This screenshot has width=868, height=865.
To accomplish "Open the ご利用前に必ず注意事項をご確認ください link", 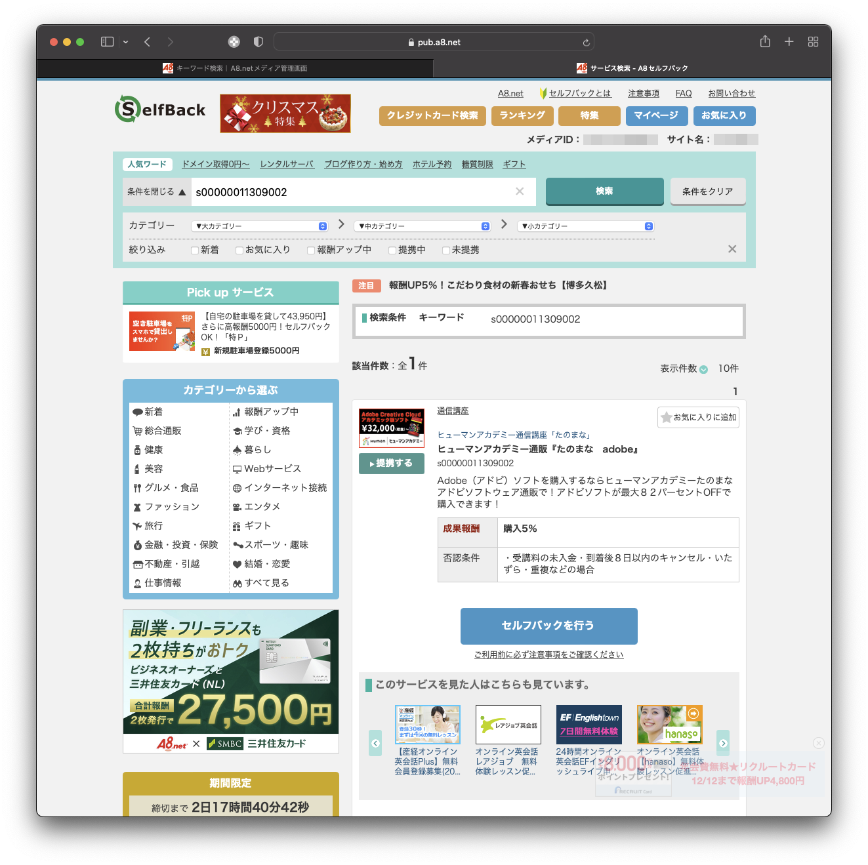I will [x=549, y=654].
